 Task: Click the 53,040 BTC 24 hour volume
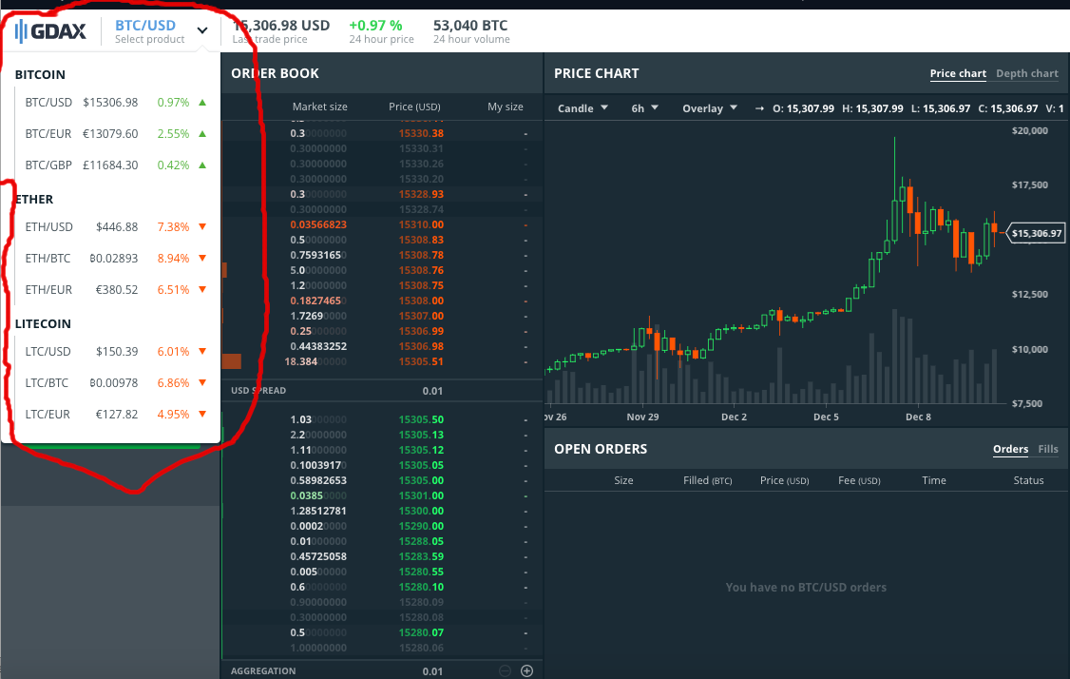[x=470, y=31]
